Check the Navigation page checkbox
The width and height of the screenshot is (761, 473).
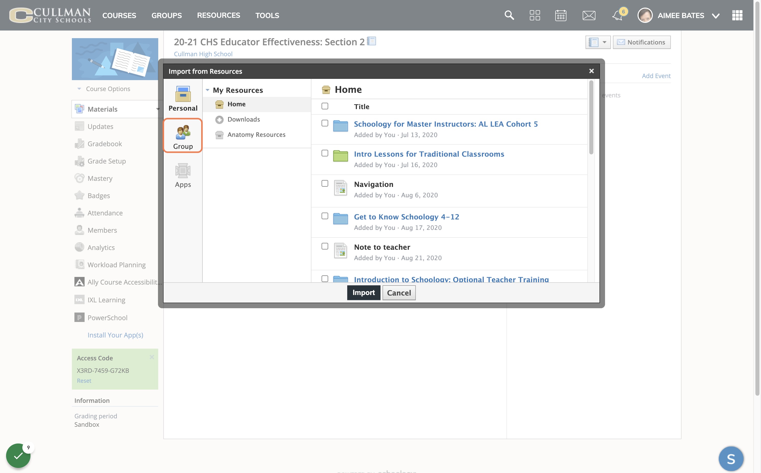click(x=325, y=183)
